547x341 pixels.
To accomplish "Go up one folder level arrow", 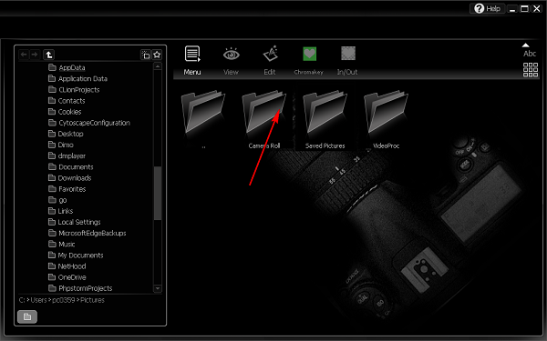I will pos(49,55).
